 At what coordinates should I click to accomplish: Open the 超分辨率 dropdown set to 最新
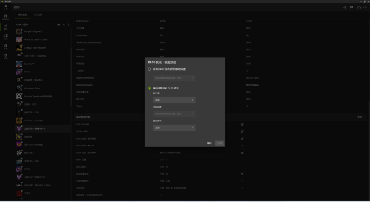174,128
